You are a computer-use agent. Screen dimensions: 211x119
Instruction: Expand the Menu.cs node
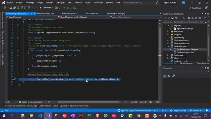tap(168, 58)
